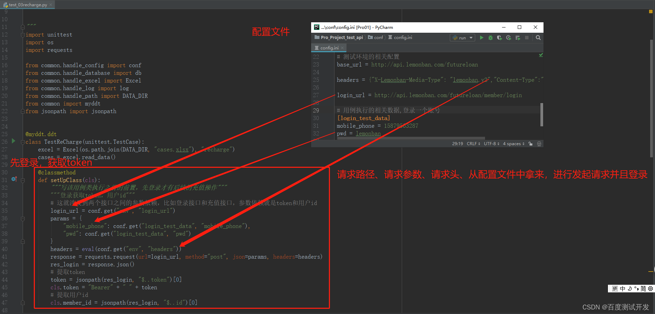Close the test_03recharge.py tab
The width and height of the screenshot is (655, 314).
coord(51,5)
